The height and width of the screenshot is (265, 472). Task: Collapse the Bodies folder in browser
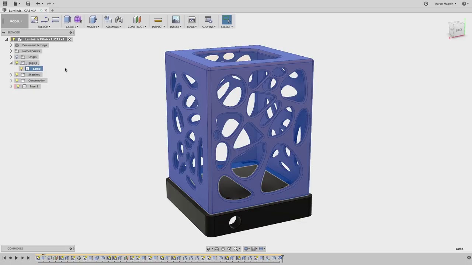[x=11, y=63]
